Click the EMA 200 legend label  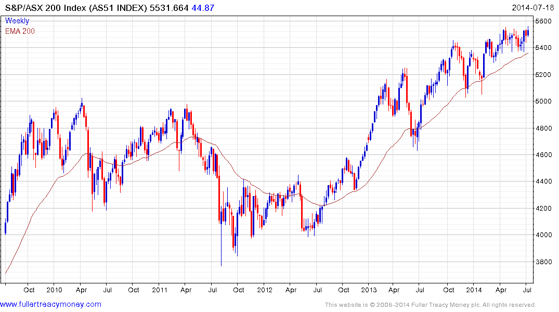pos(20,31)
